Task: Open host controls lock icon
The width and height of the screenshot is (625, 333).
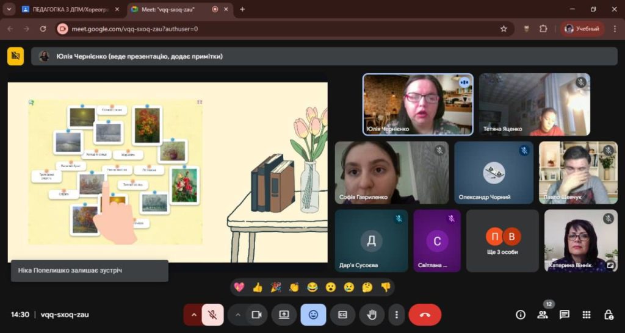Action: click(609, 315)
